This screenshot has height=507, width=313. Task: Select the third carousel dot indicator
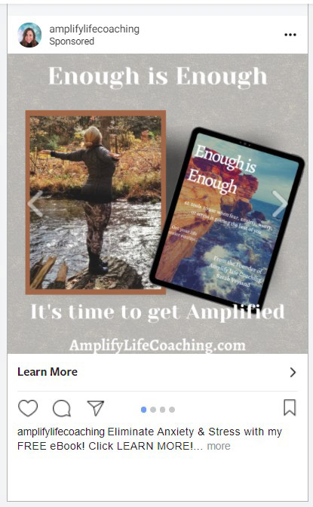coord(162,410)
